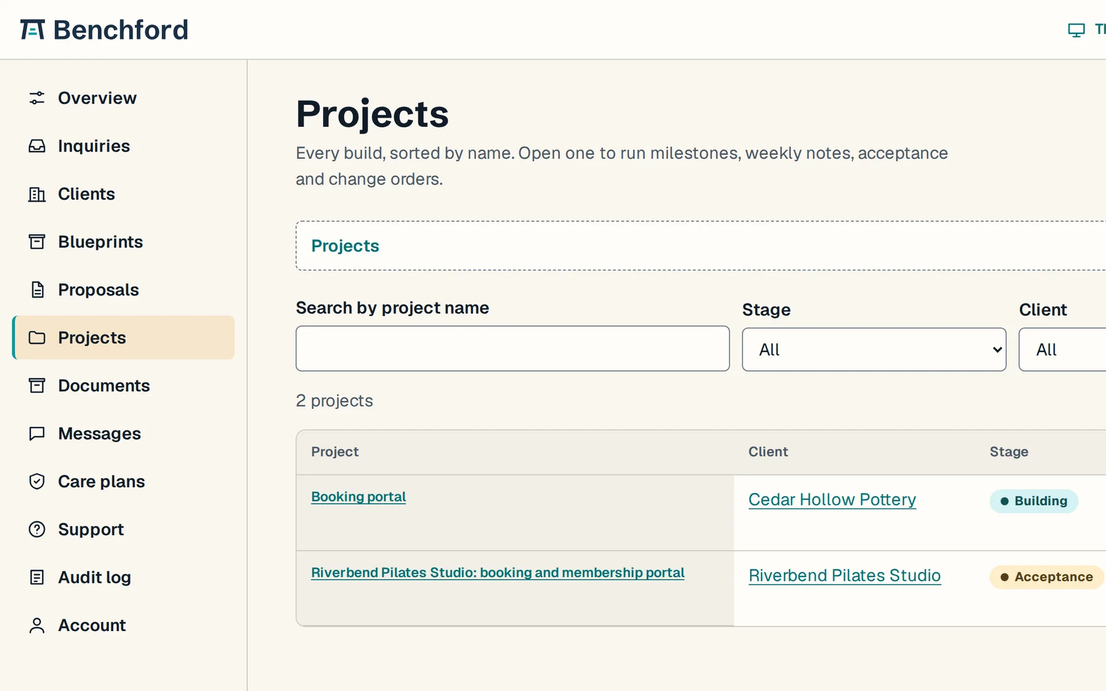
Task: Click the Acceptance stage badge
Action: click(x=1047, y=577)
